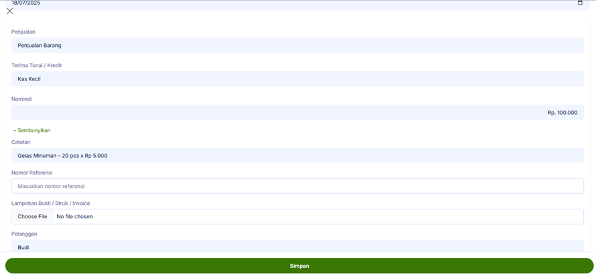The height and width of the screenshot is (278, 596).
Task: Click the Masukkan nomor referensi input
Action: coord(297,186)
